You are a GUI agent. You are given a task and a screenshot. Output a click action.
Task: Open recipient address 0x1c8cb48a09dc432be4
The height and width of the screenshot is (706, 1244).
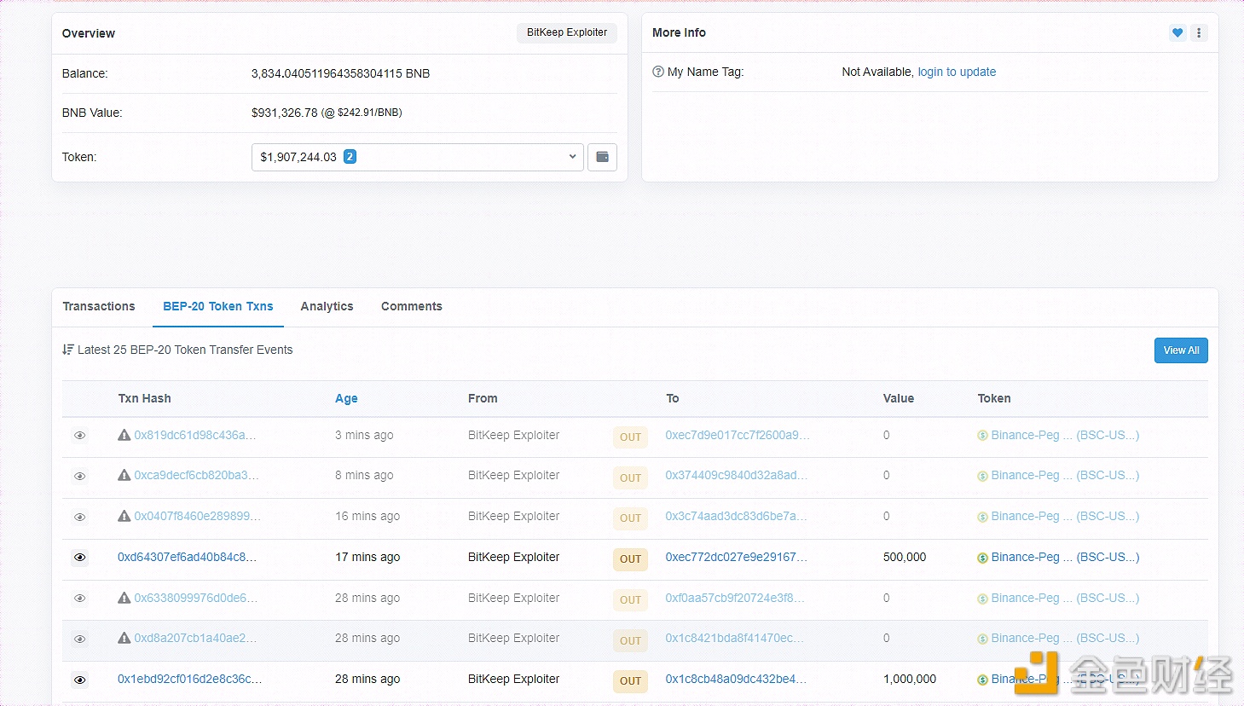pos(736,679)
